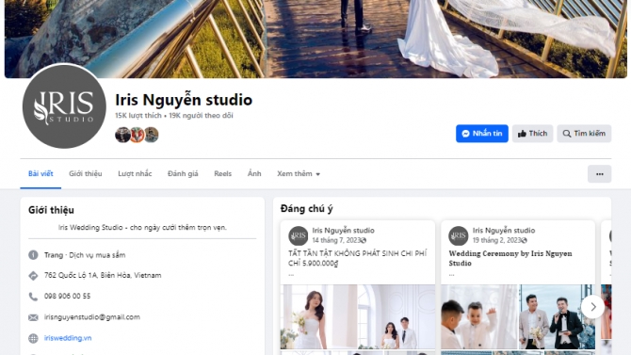This screenshot has height=355, width=631.
Task: Click the Iris Nguyễn studio page title
Action: [x=184, y=100]
